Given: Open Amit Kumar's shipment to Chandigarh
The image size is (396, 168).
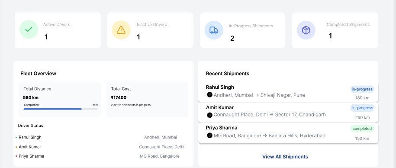Looking at the screenshot, I should (x=288, y=113).
